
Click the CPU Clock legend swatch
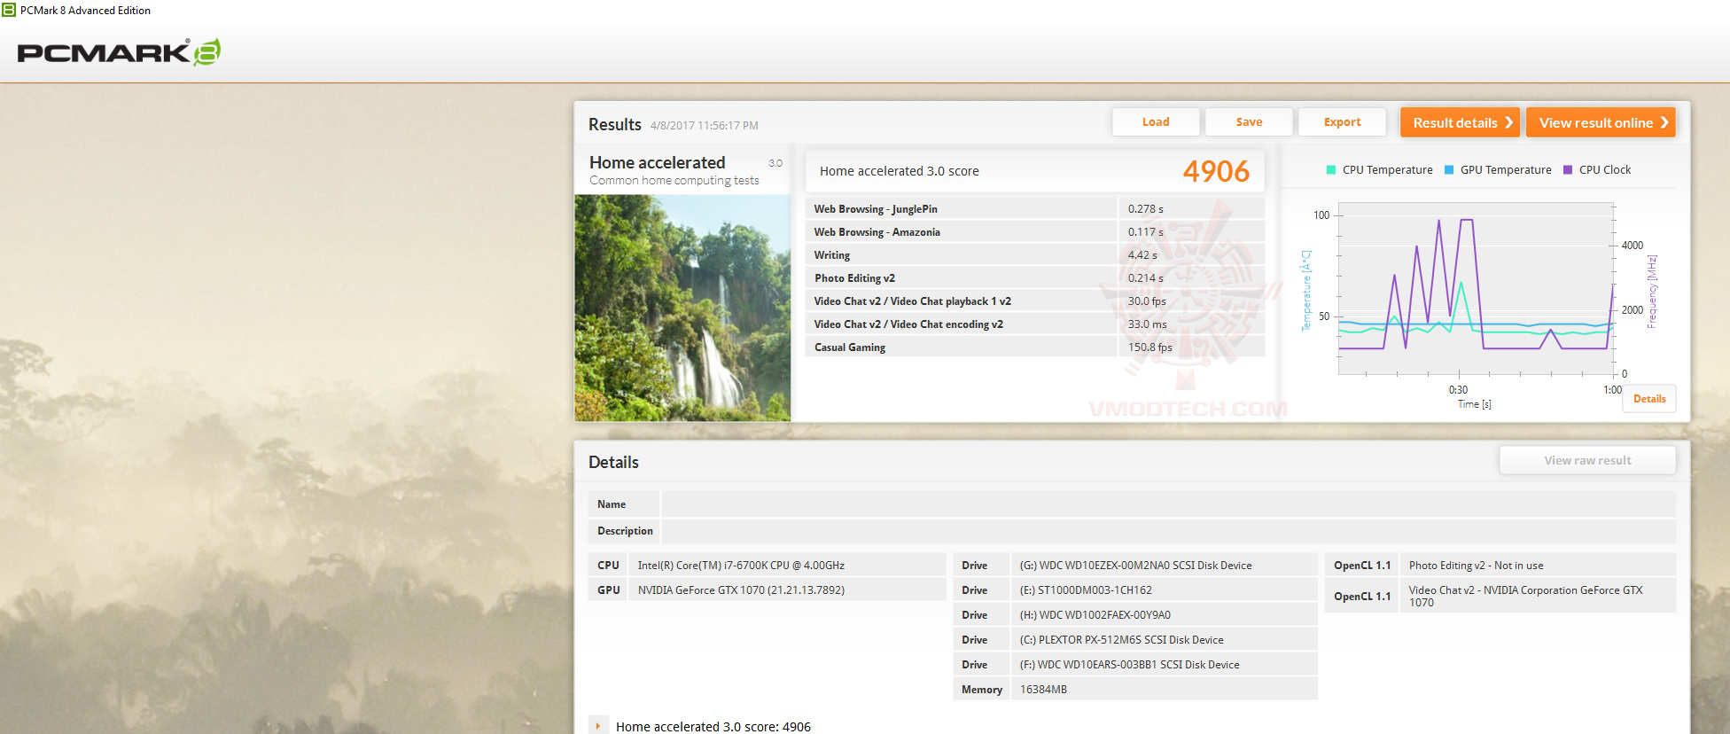pyautogui.click(x=1568, y=170)
